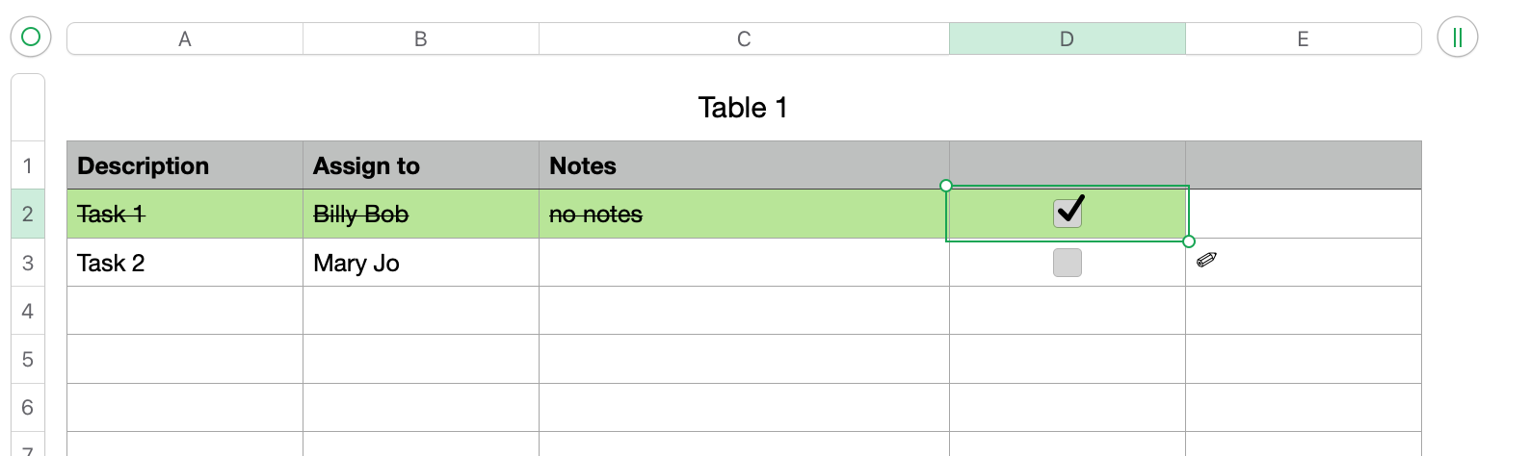Click the Table 1 title

click(743, 108)
